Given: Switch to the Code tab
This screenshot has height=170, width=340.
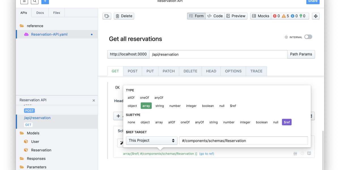Looking at the screenshot, I should 215,16.
